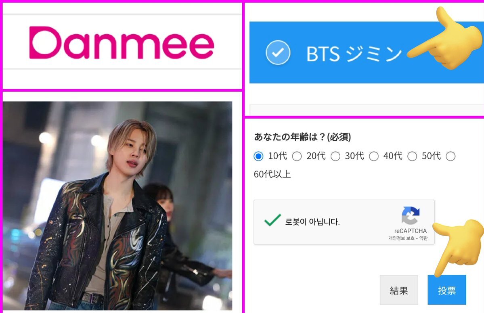This screenshot has width=484, height=313.
Task: Click the pointing hand emoji near BTS ジミン
Action: click(x=445, y=39)
